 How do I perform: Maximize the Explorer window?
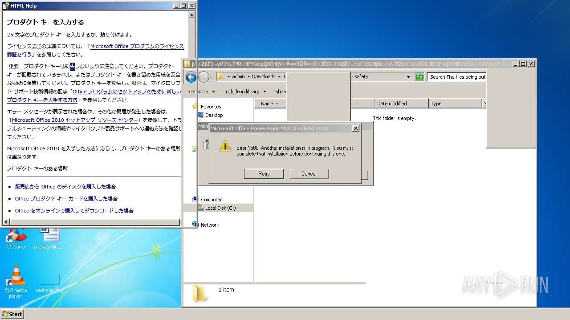coord(523,64)
